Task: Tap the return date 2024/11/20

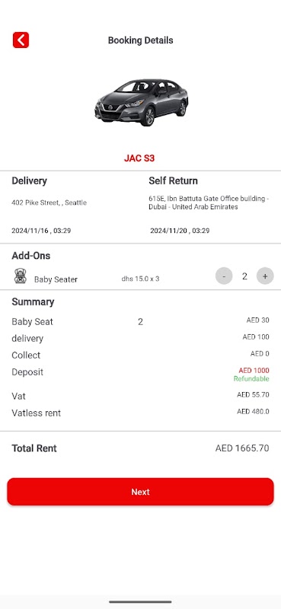Action: [x=180, y=231]
